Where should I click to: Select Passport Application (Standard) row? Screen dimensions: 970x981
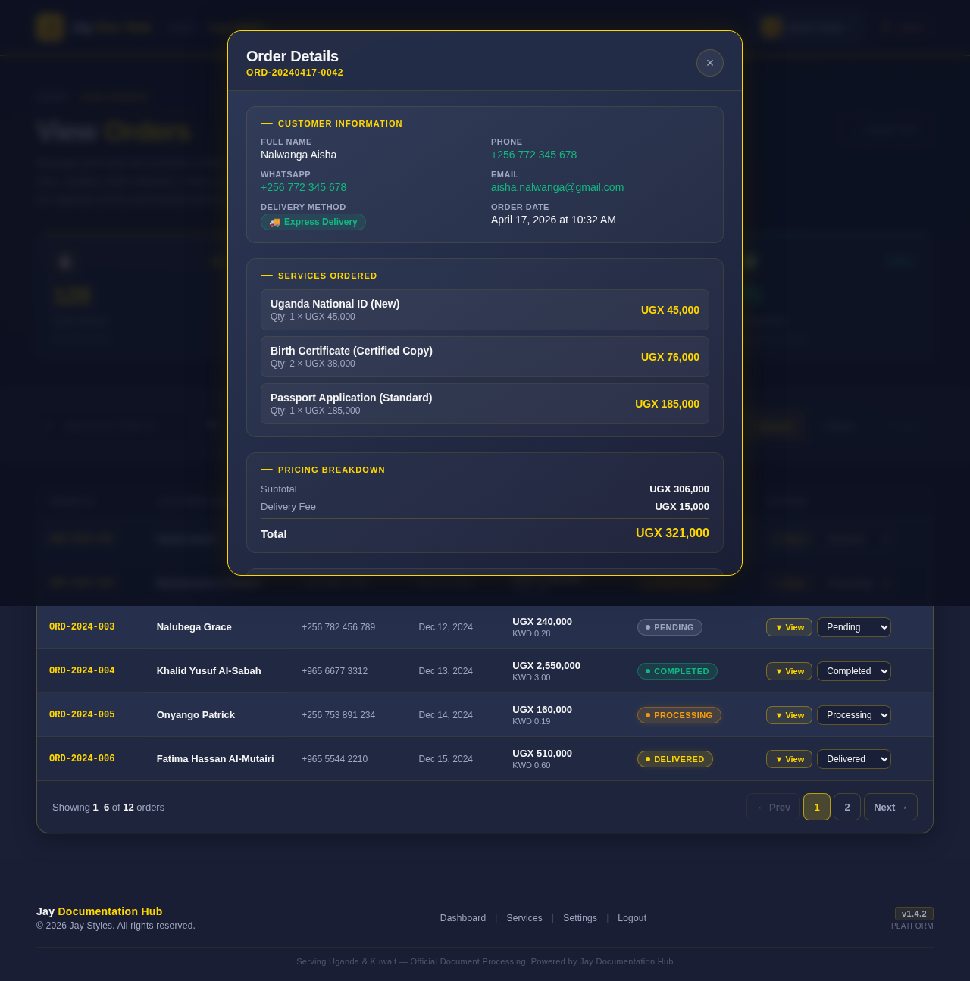(485, 404)
